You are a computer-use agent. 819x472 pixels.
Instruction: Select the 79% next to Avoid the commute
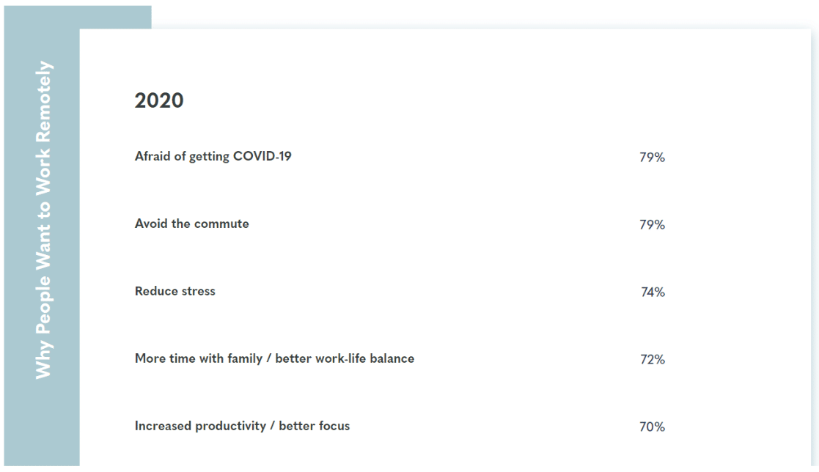(x=652, y=224)
